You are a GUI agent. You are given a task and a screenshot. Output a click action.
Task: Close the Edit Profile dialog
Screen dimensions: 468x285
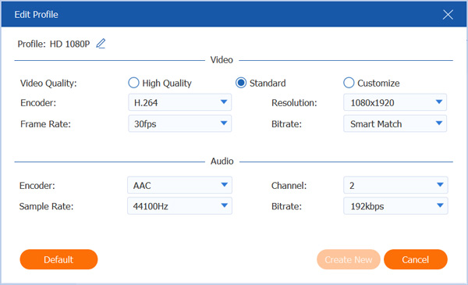(x=448, y=14)
